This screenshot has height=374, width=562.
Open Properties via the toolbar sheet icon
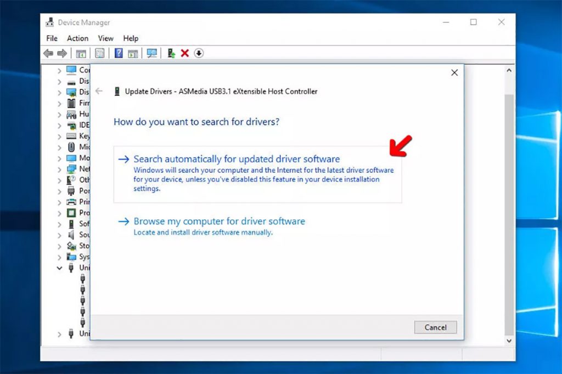[99, 53]
